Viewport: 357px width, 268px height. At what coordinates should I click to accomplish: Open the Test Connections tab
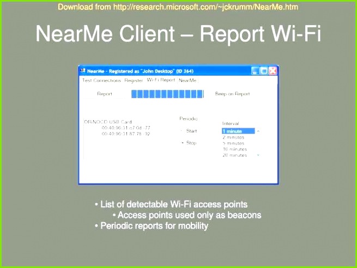click(x=101, y=80)
